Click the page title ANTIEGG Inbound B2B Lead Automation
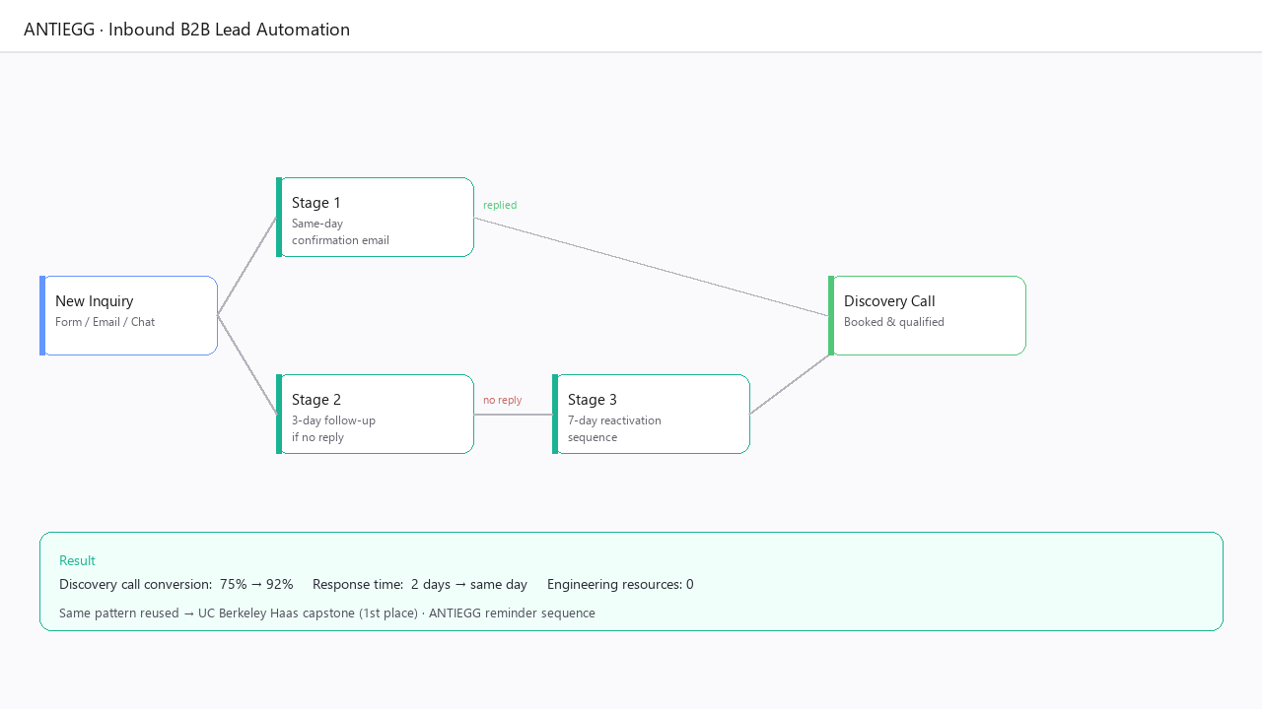Image resolution: width=1262 pixels, height=709 pixels. pyautogui.click(x=186, y=30)
